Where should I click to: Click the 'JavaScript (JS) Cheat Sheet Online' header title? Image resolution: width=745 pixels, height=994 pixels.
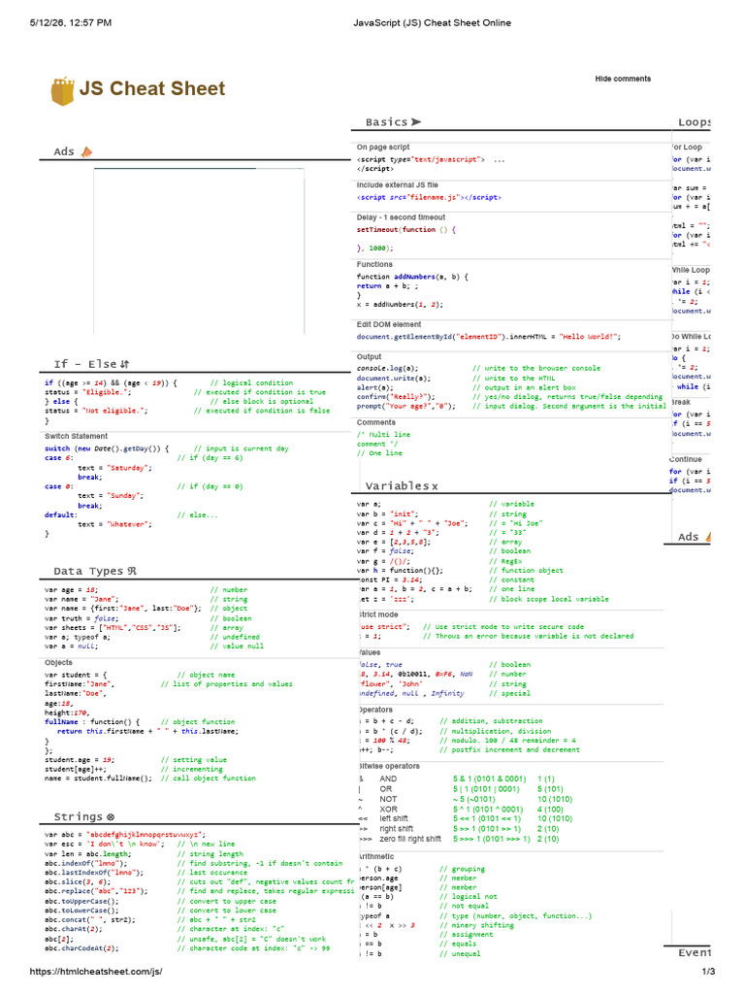(432, 23)
